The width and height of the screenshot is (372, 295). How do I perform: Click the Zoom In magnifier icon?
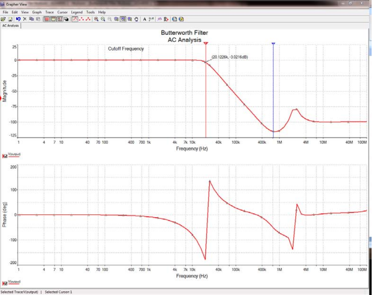[x=96, y=19]
